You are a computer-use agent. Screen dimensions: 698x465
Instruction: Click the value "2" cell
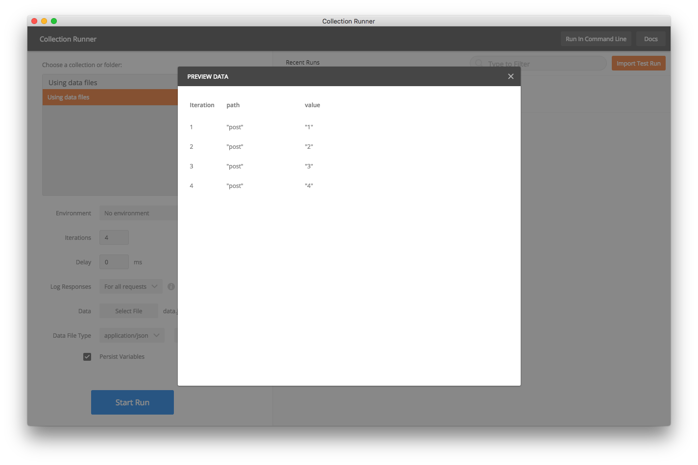tap(309, 147)
